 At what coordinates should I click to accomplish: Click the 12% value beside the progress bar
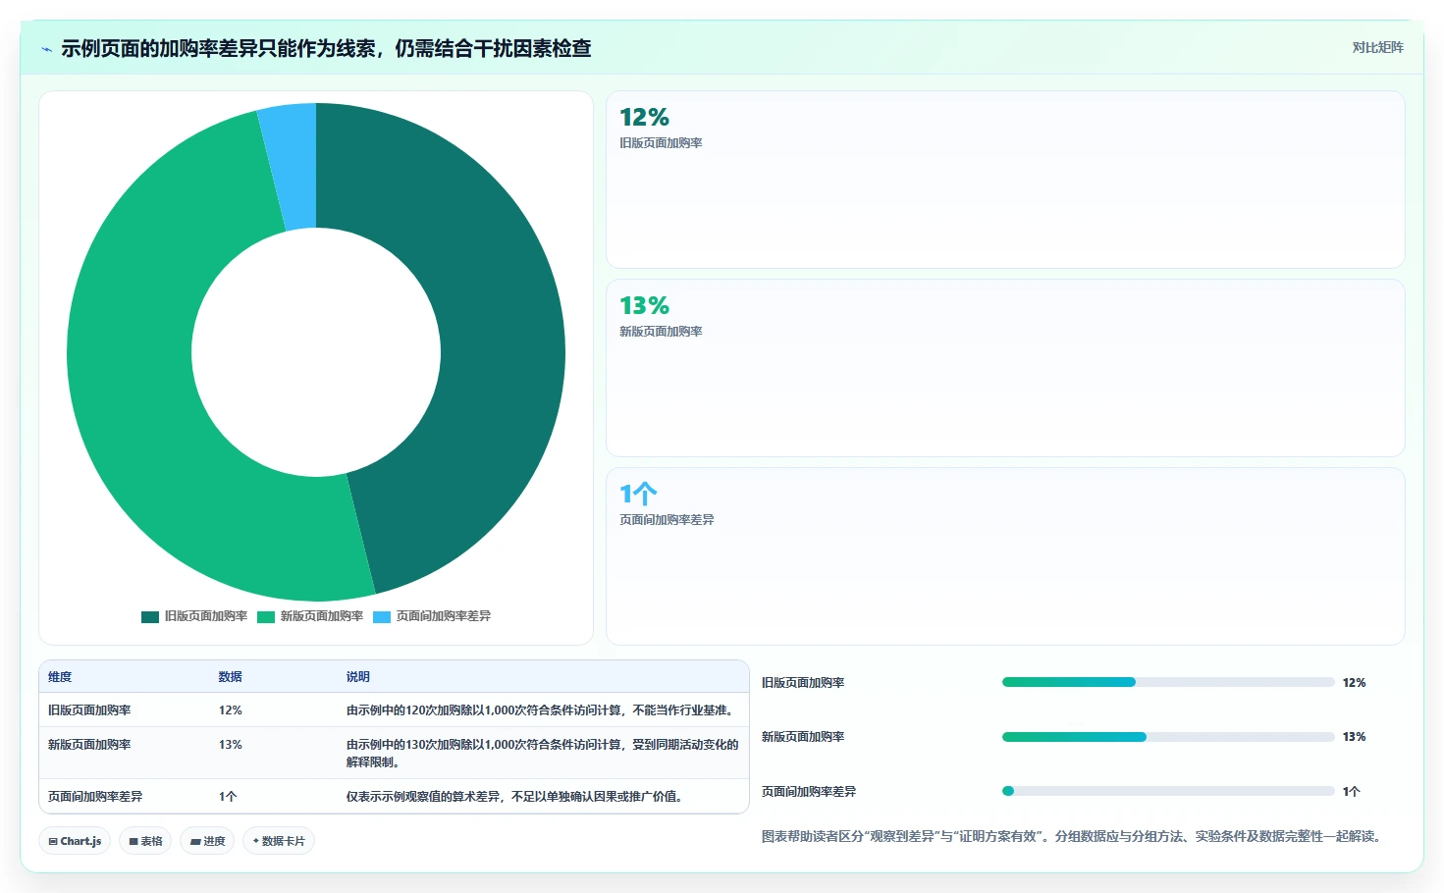coord(1355,683)
